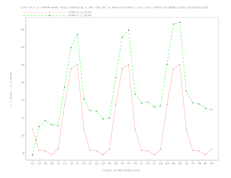Click the x-axis tick label 66
The width and height of the screenshot is (231, 178).
(174, 163)
